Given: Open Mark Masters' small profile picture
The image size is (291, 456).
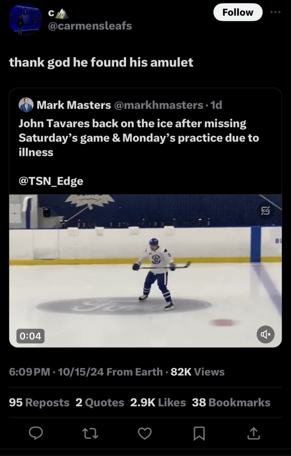Looking at the screenshot, I should coord(26,104).
